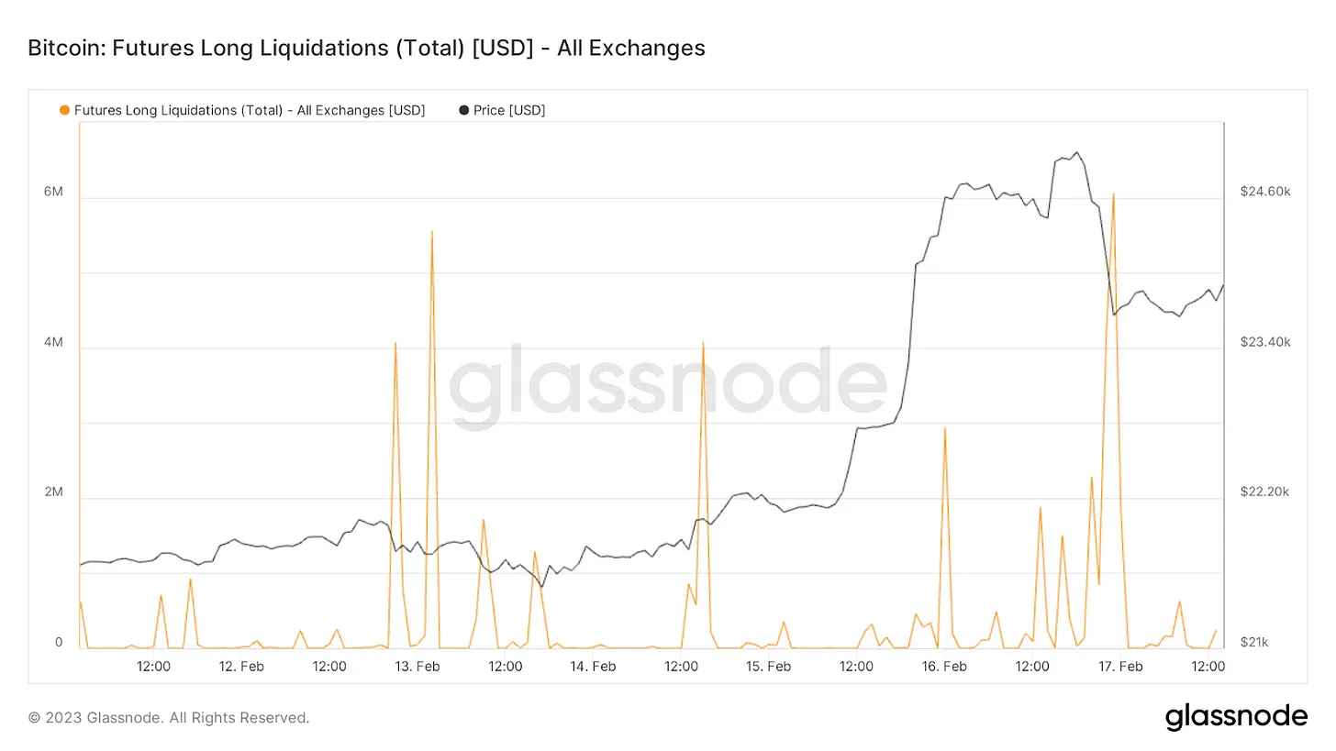Click the black Price legend dot
The width and height of the screenshot is (1336, 751).
464,111
